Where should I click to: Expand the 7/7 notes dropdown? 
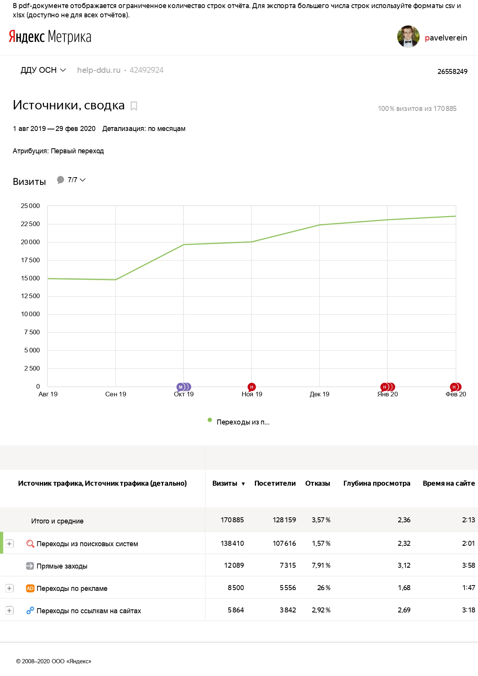(77, 180)
